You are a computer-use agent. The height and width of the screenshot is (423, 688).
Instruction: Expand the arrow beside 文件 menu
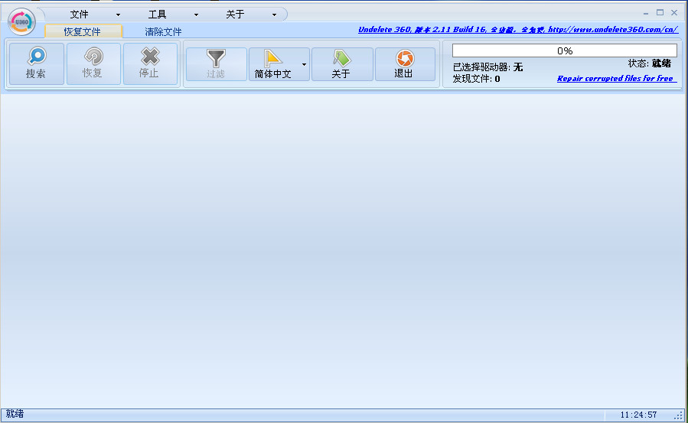coord(118,15)
